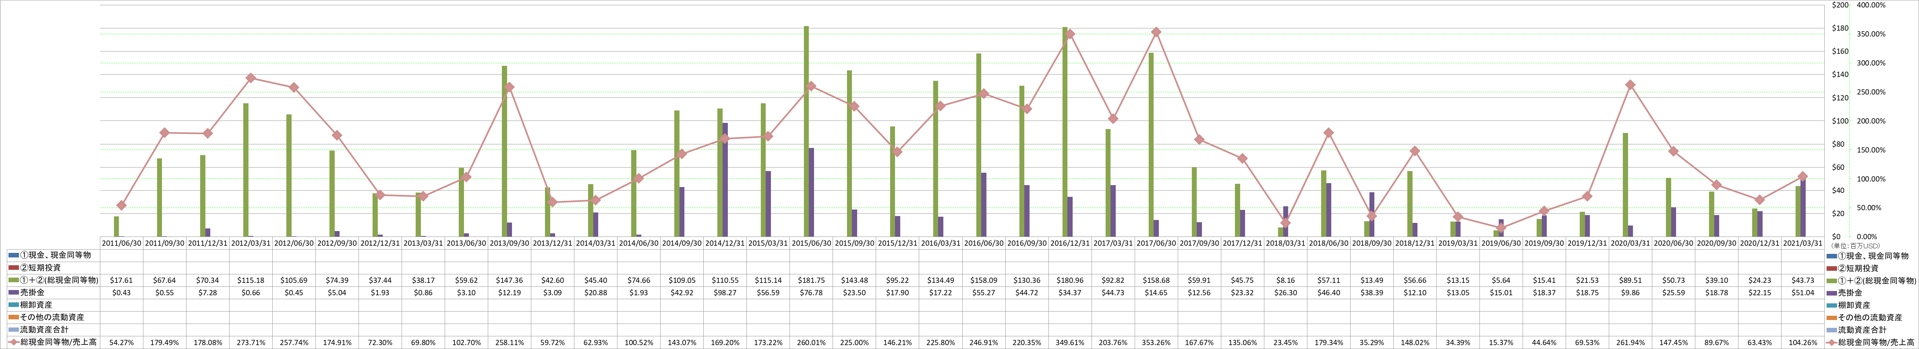Click the 2016/12/31 date axis label
This screenshot has height=349, width=1919.
(1070, 243)
